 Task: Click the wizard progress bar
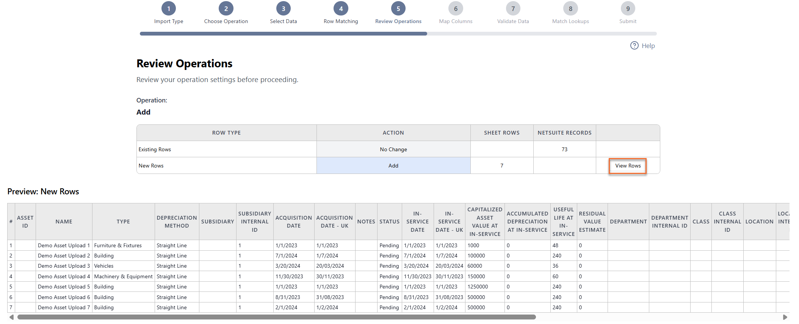pyautogui.click(x=398, y=34)
